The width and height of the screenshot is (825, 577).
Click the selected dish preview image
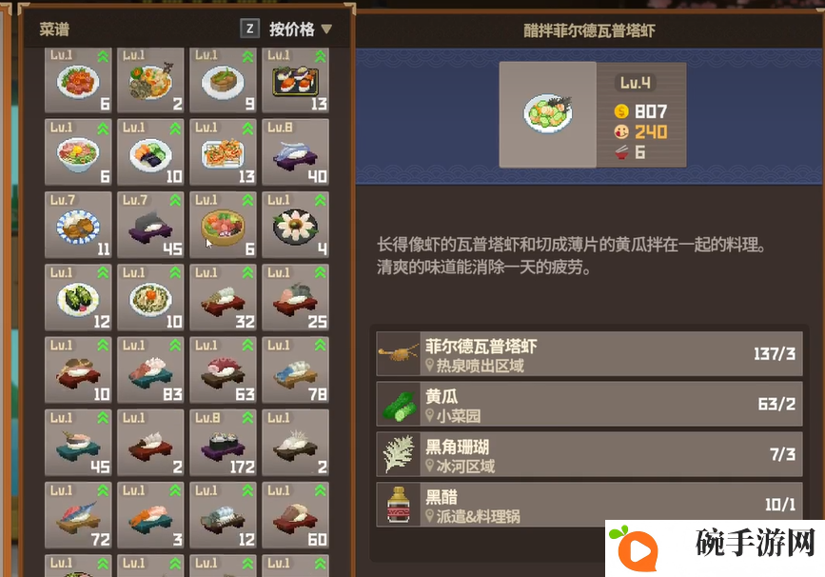(548, 114)
